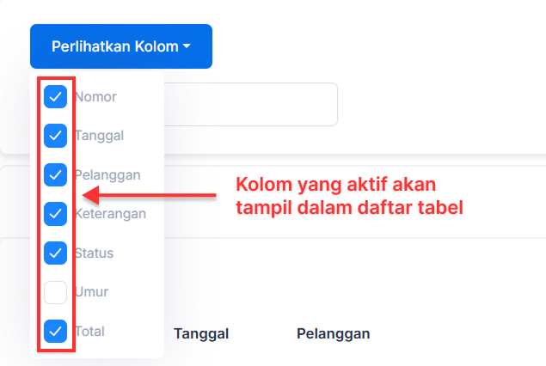Viewport: 546px width, 366px height.
Task: Click the Keterangan option label
Action: (110, 214)
